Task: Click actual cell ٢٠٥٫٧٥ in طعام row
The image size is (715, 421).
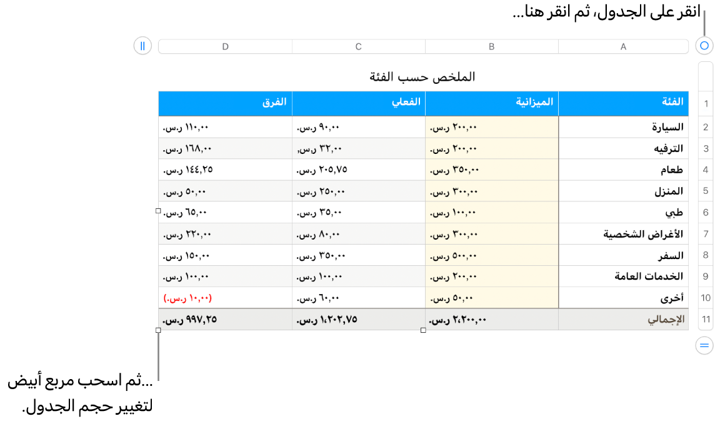Action: coord(358,170)
